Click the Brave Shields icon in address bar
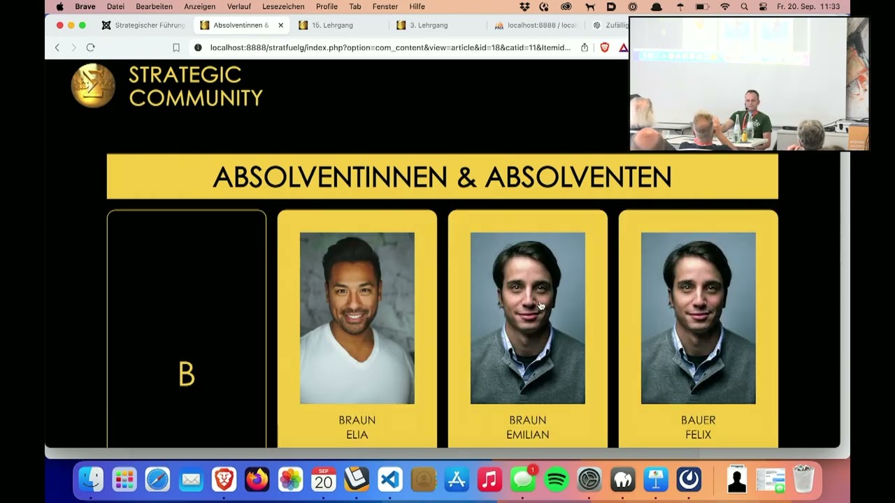895x503 pixels. 605,48
